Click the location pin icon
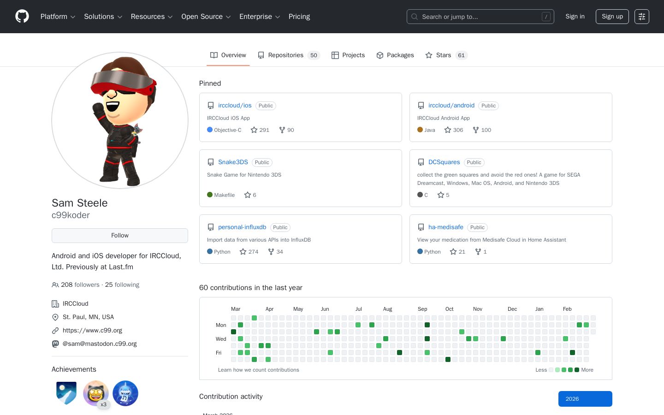This screenshot has height=415, width=664. (x=55, y=317)
